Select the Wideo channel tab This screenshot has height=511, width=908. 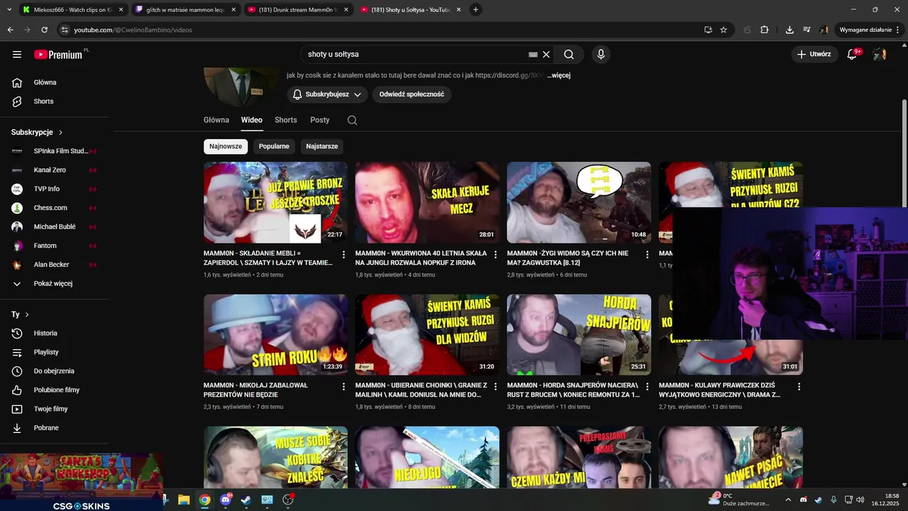(x=252, y=120)
